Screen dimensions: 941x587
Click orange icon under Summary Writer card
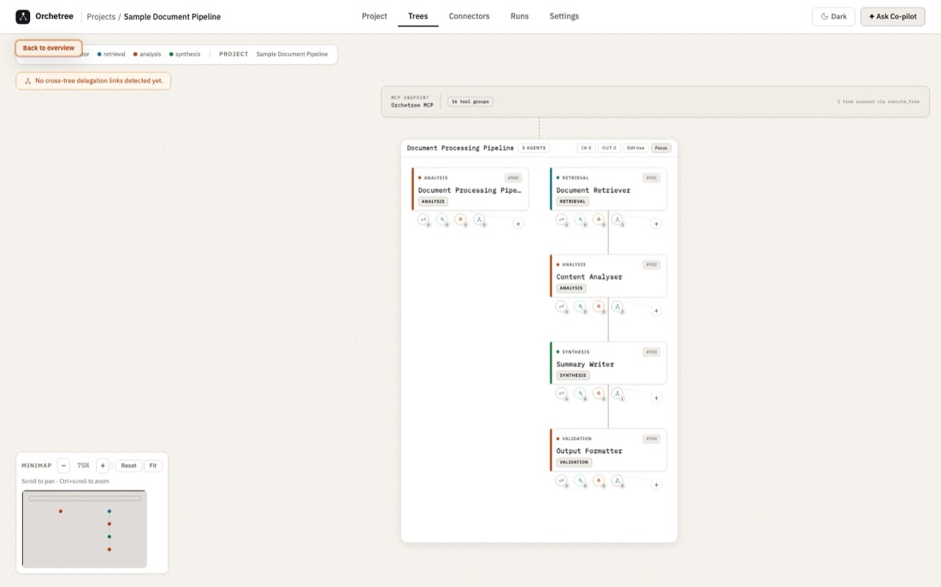(598, 393)
